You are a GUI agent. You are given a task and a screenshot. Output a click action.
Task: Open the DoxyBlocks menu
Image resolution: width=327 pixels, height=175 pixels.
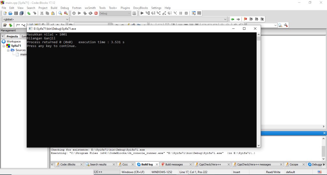[141, 8]
